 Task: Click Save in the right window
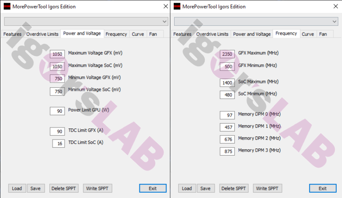[x=206, y=188]
